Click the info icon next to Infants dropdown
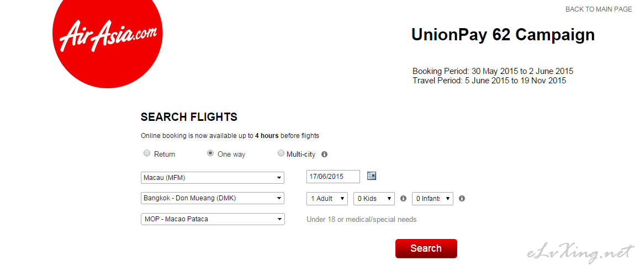 coord(462,199)
